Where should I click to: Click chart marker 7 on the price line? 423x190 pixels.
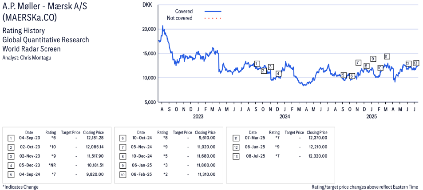[x=358, y=63]
